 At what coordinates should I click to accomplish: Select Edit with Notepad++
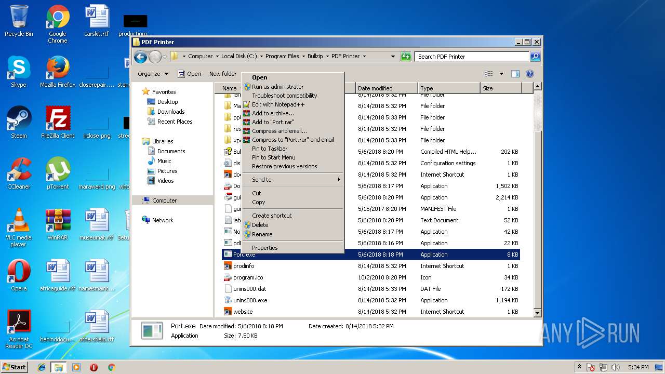(x=292, y=104)
